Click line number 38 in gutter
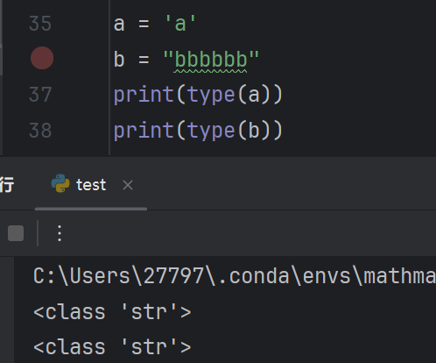Image resolution: width=436 pixels, height=363 pixels. [40, 131]
